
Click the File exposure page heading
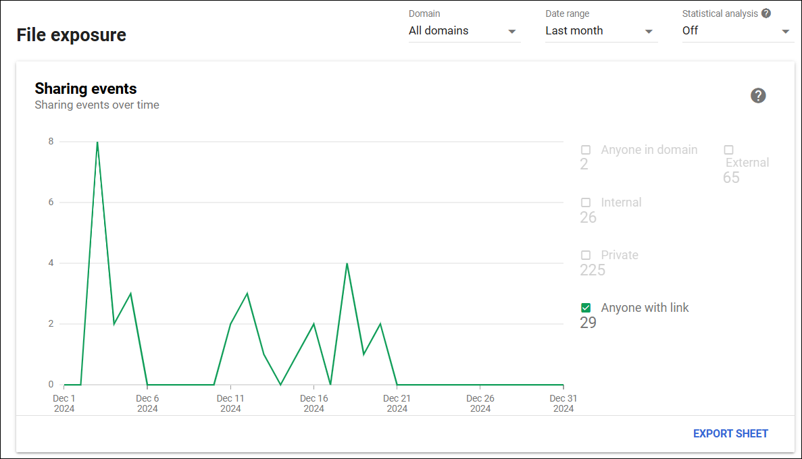tap(72, 35)
